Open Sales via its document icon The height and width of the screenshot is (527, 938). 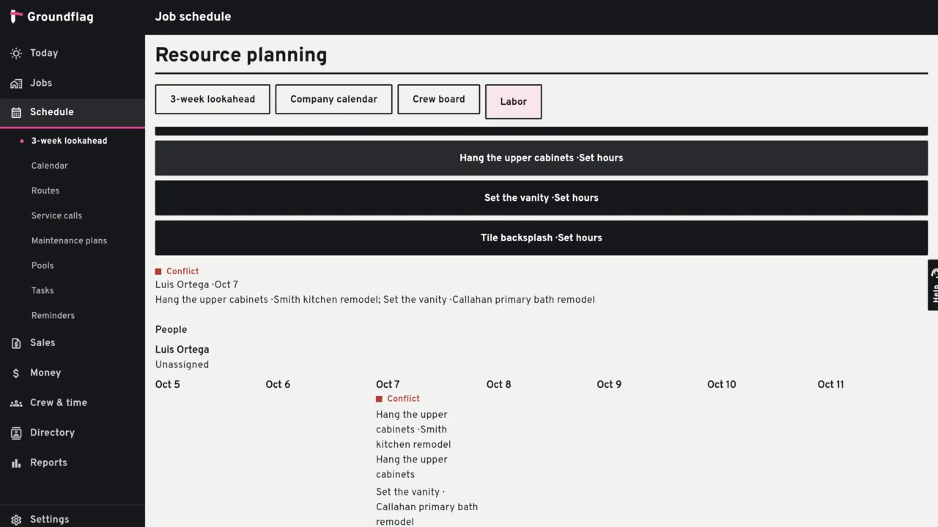16,343
